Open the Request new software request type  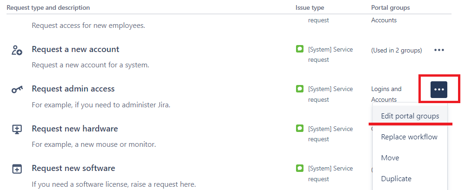(x=73, y=168)
